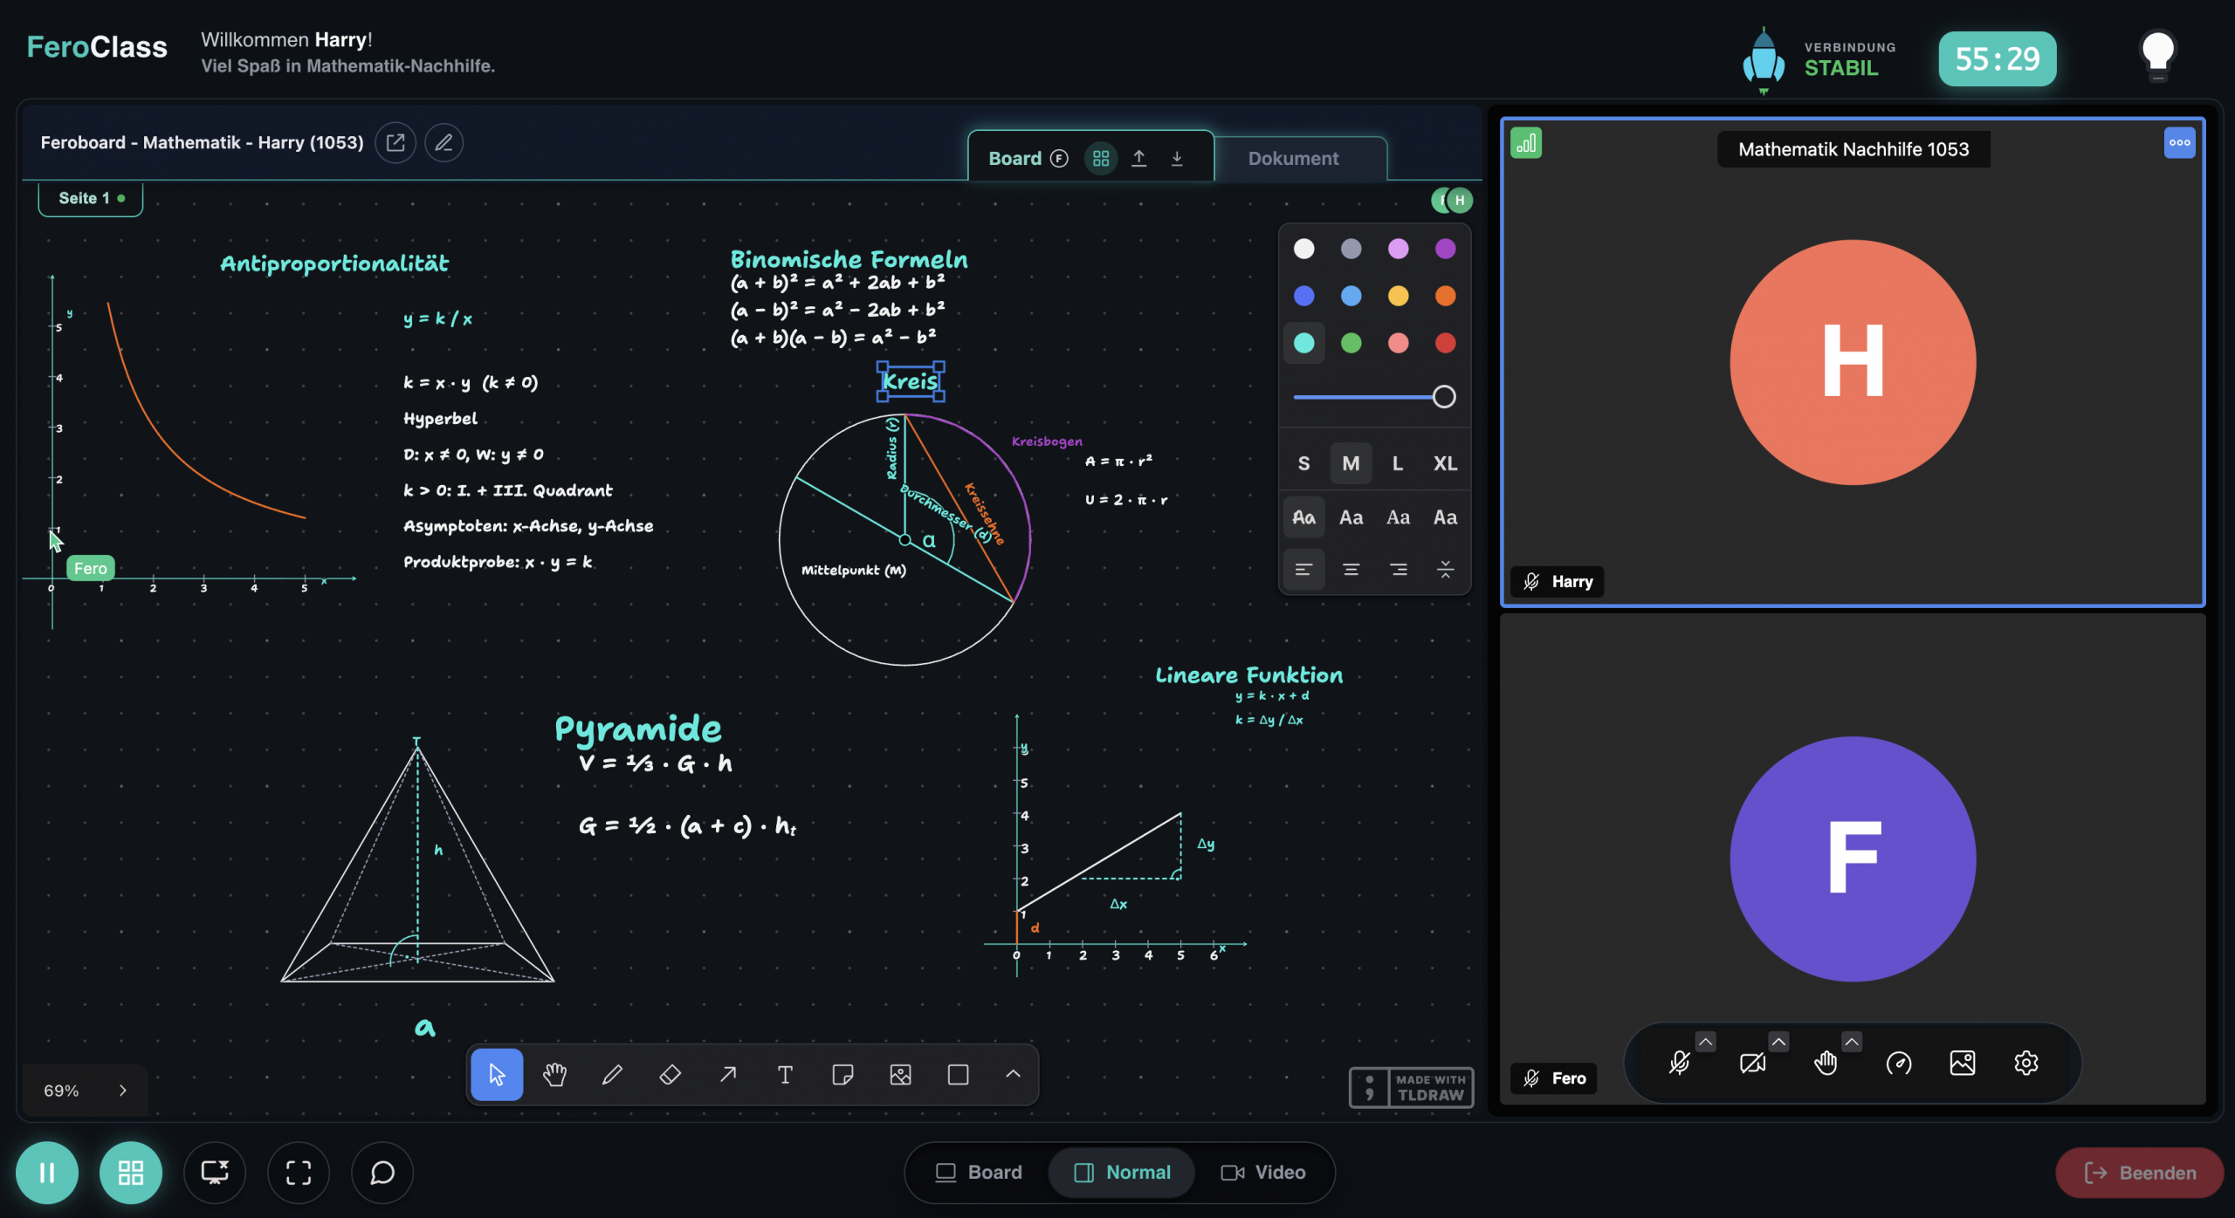Open the connection speed gauge

coord(1899,1063)
